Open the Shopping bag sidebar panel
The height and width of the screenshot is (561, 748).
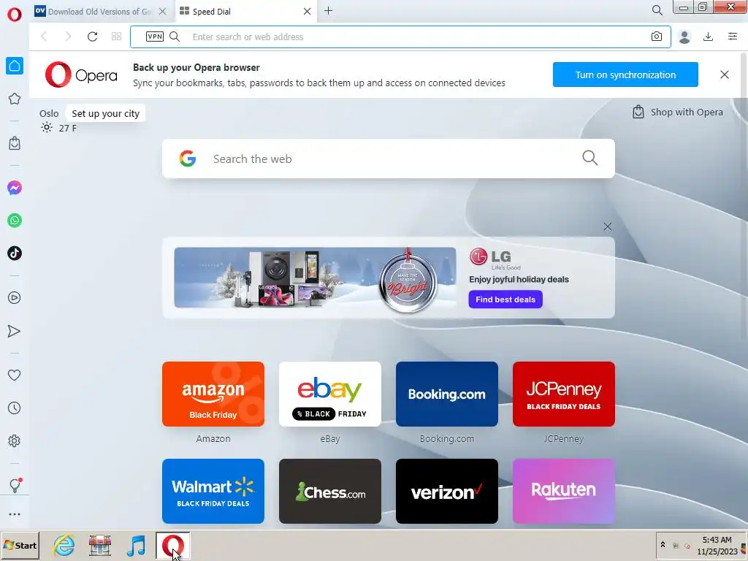pos(15,143)
